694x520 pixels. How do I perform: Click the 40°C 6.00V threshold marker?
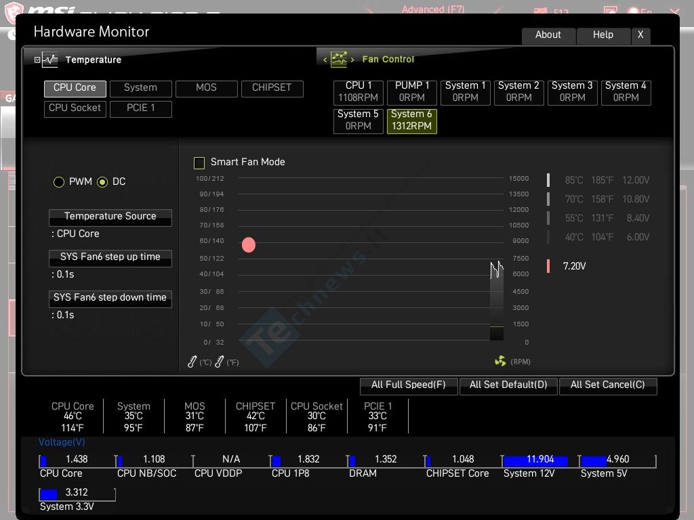tap(548, 237)
